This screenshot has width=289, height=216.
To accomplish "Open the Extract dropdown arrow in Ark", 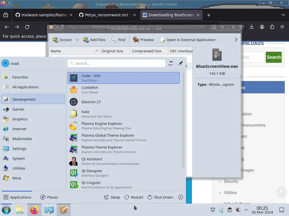I will click(77, 40).
